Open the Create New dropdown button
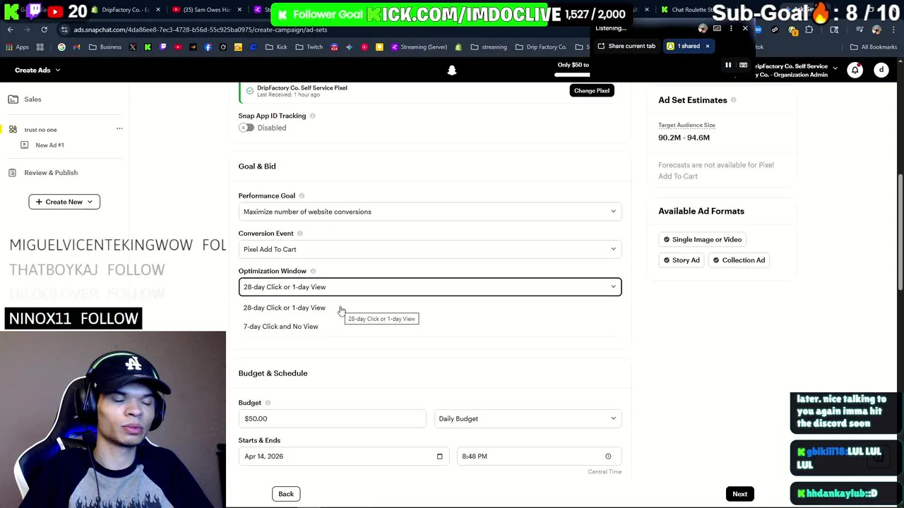The height and width of the screenshot is (508, 904). tap(64, 202)
